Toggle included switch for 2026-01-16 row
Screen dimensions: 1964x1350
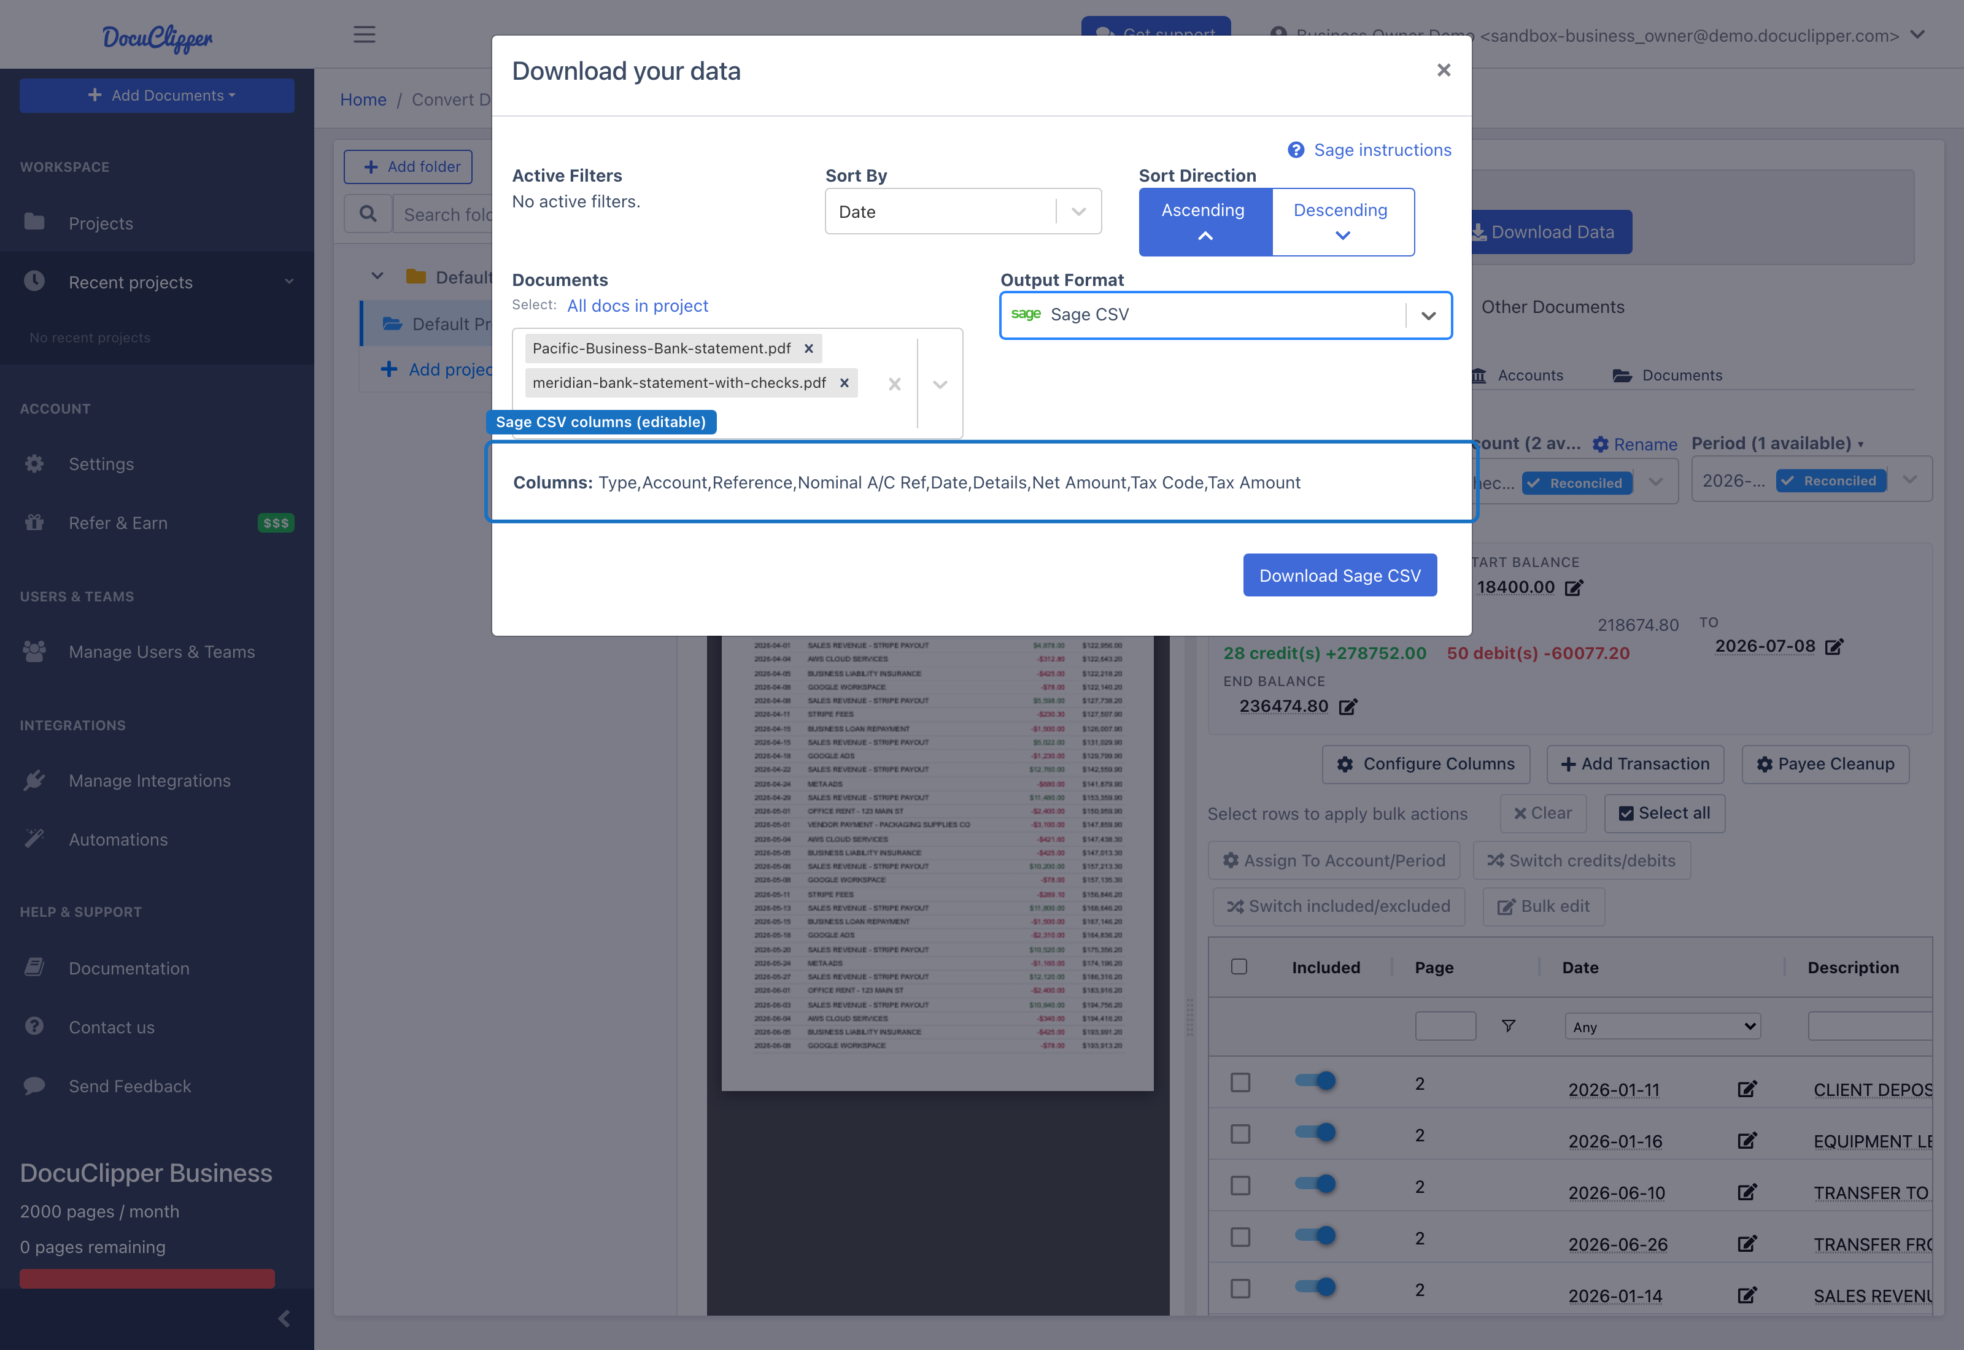[1315, 1132]
